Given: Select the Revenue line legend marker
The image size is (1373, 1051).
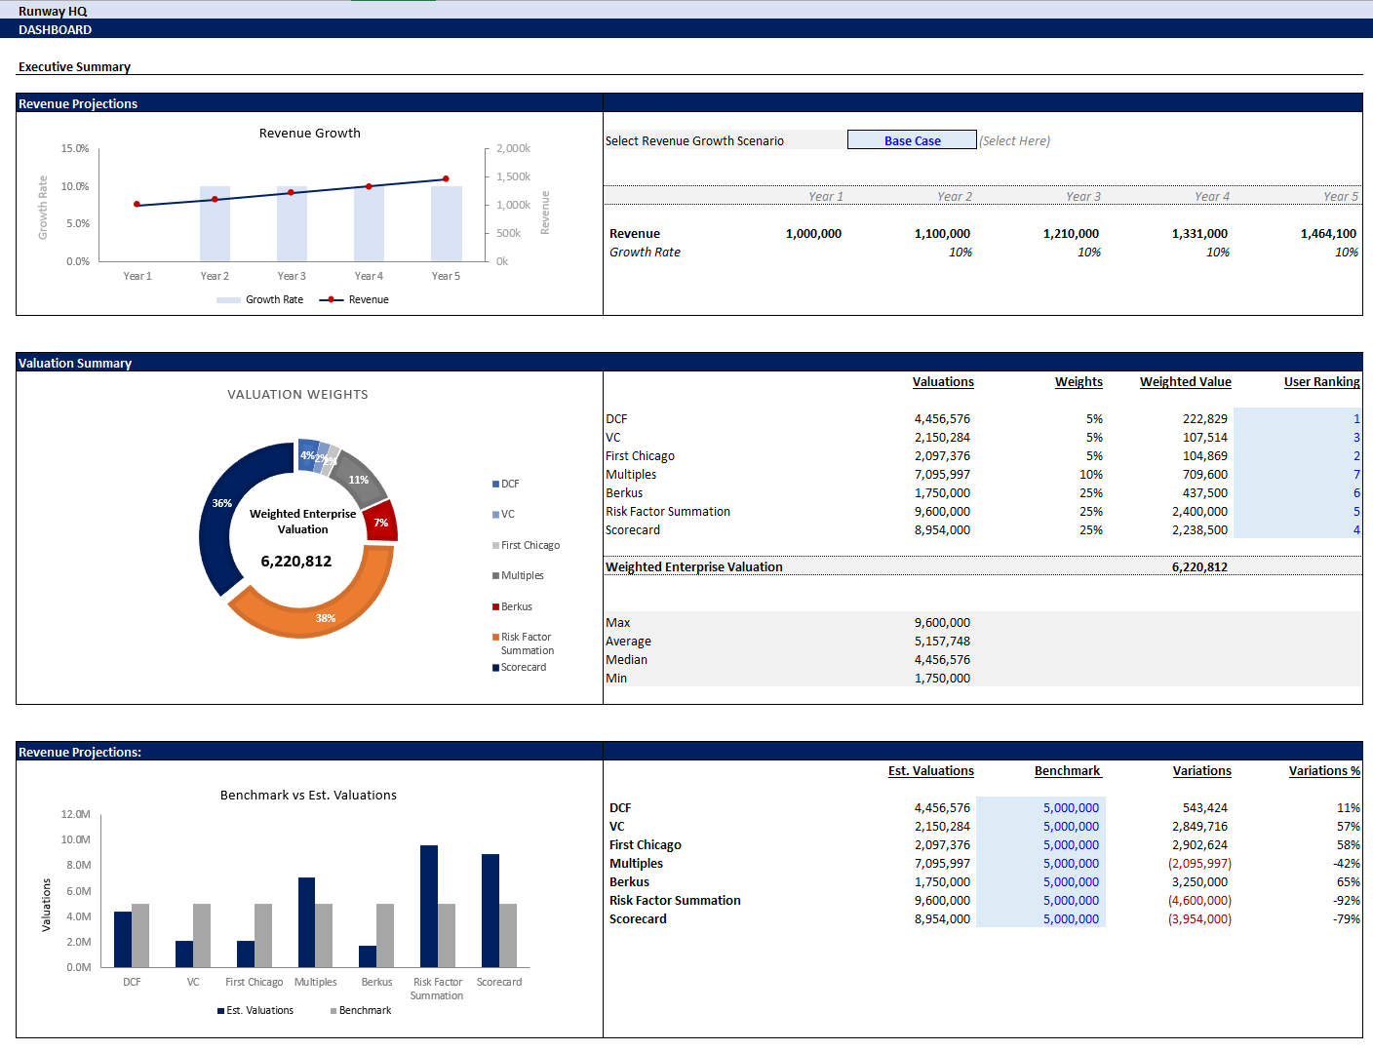Looking at the screenshot, I should pyautogui.click(x=332, y=300).
